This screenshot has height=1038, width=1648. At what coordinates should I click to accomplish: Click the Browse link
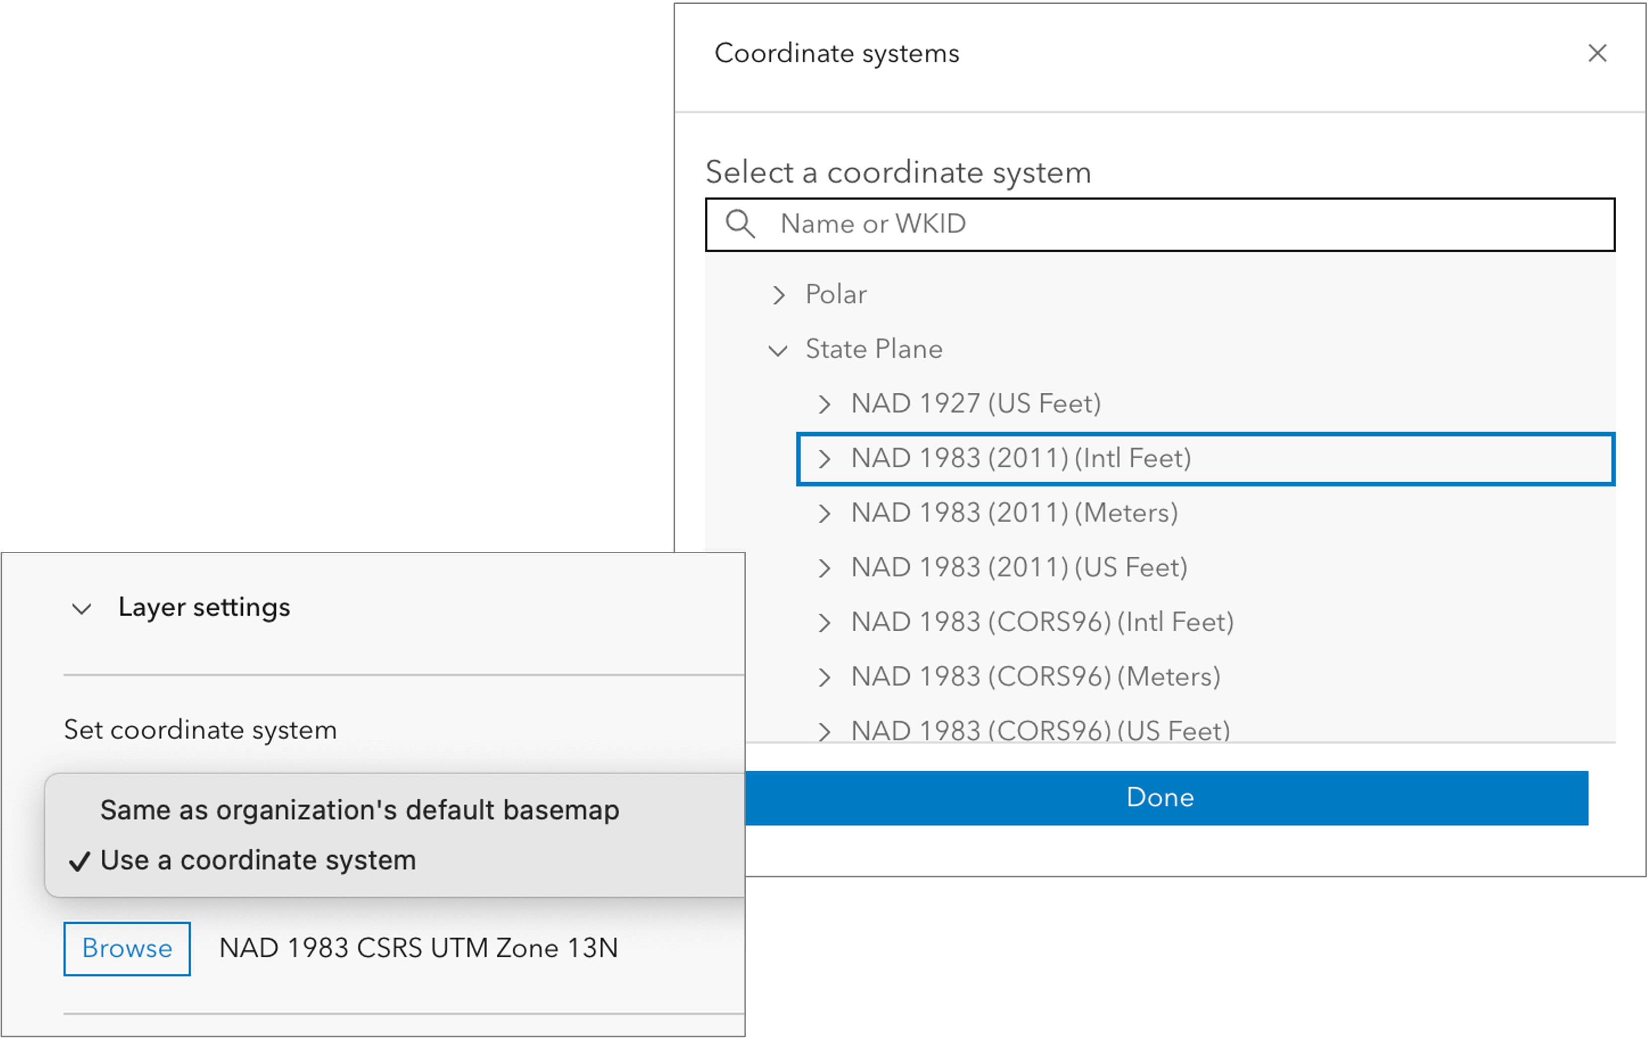(127, 949)
